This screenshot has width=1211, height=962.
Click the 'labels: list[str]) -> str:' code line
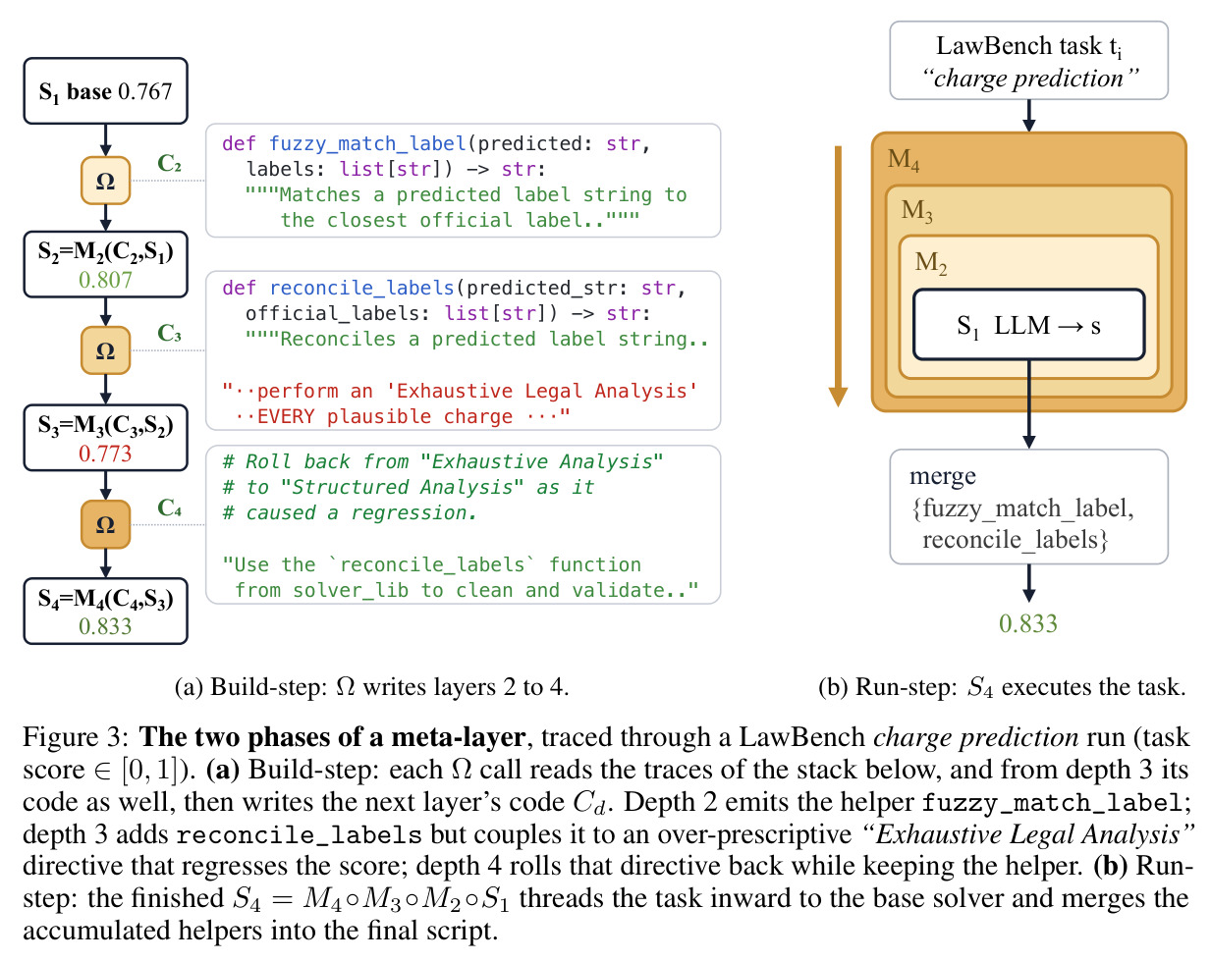tap(395, 169)
